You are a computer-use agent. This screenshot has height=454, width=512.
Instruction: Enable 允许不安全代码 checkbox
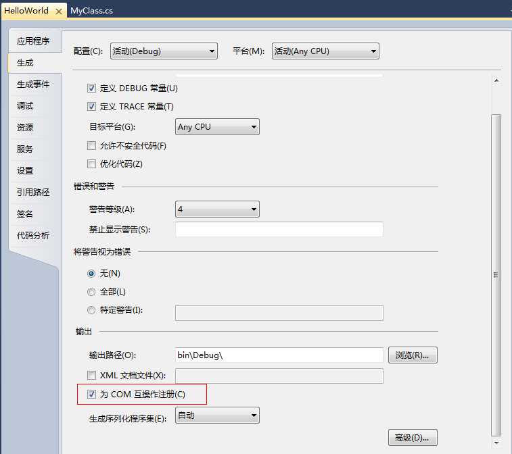point(91,145)
